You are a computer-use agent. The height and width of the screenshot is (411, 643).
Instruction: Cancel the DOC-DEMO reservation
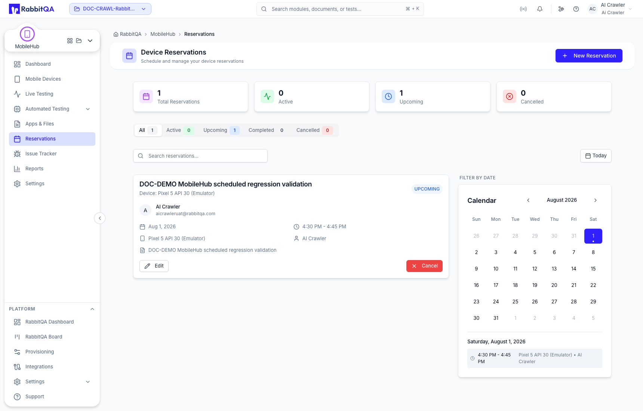coord(424,266)
